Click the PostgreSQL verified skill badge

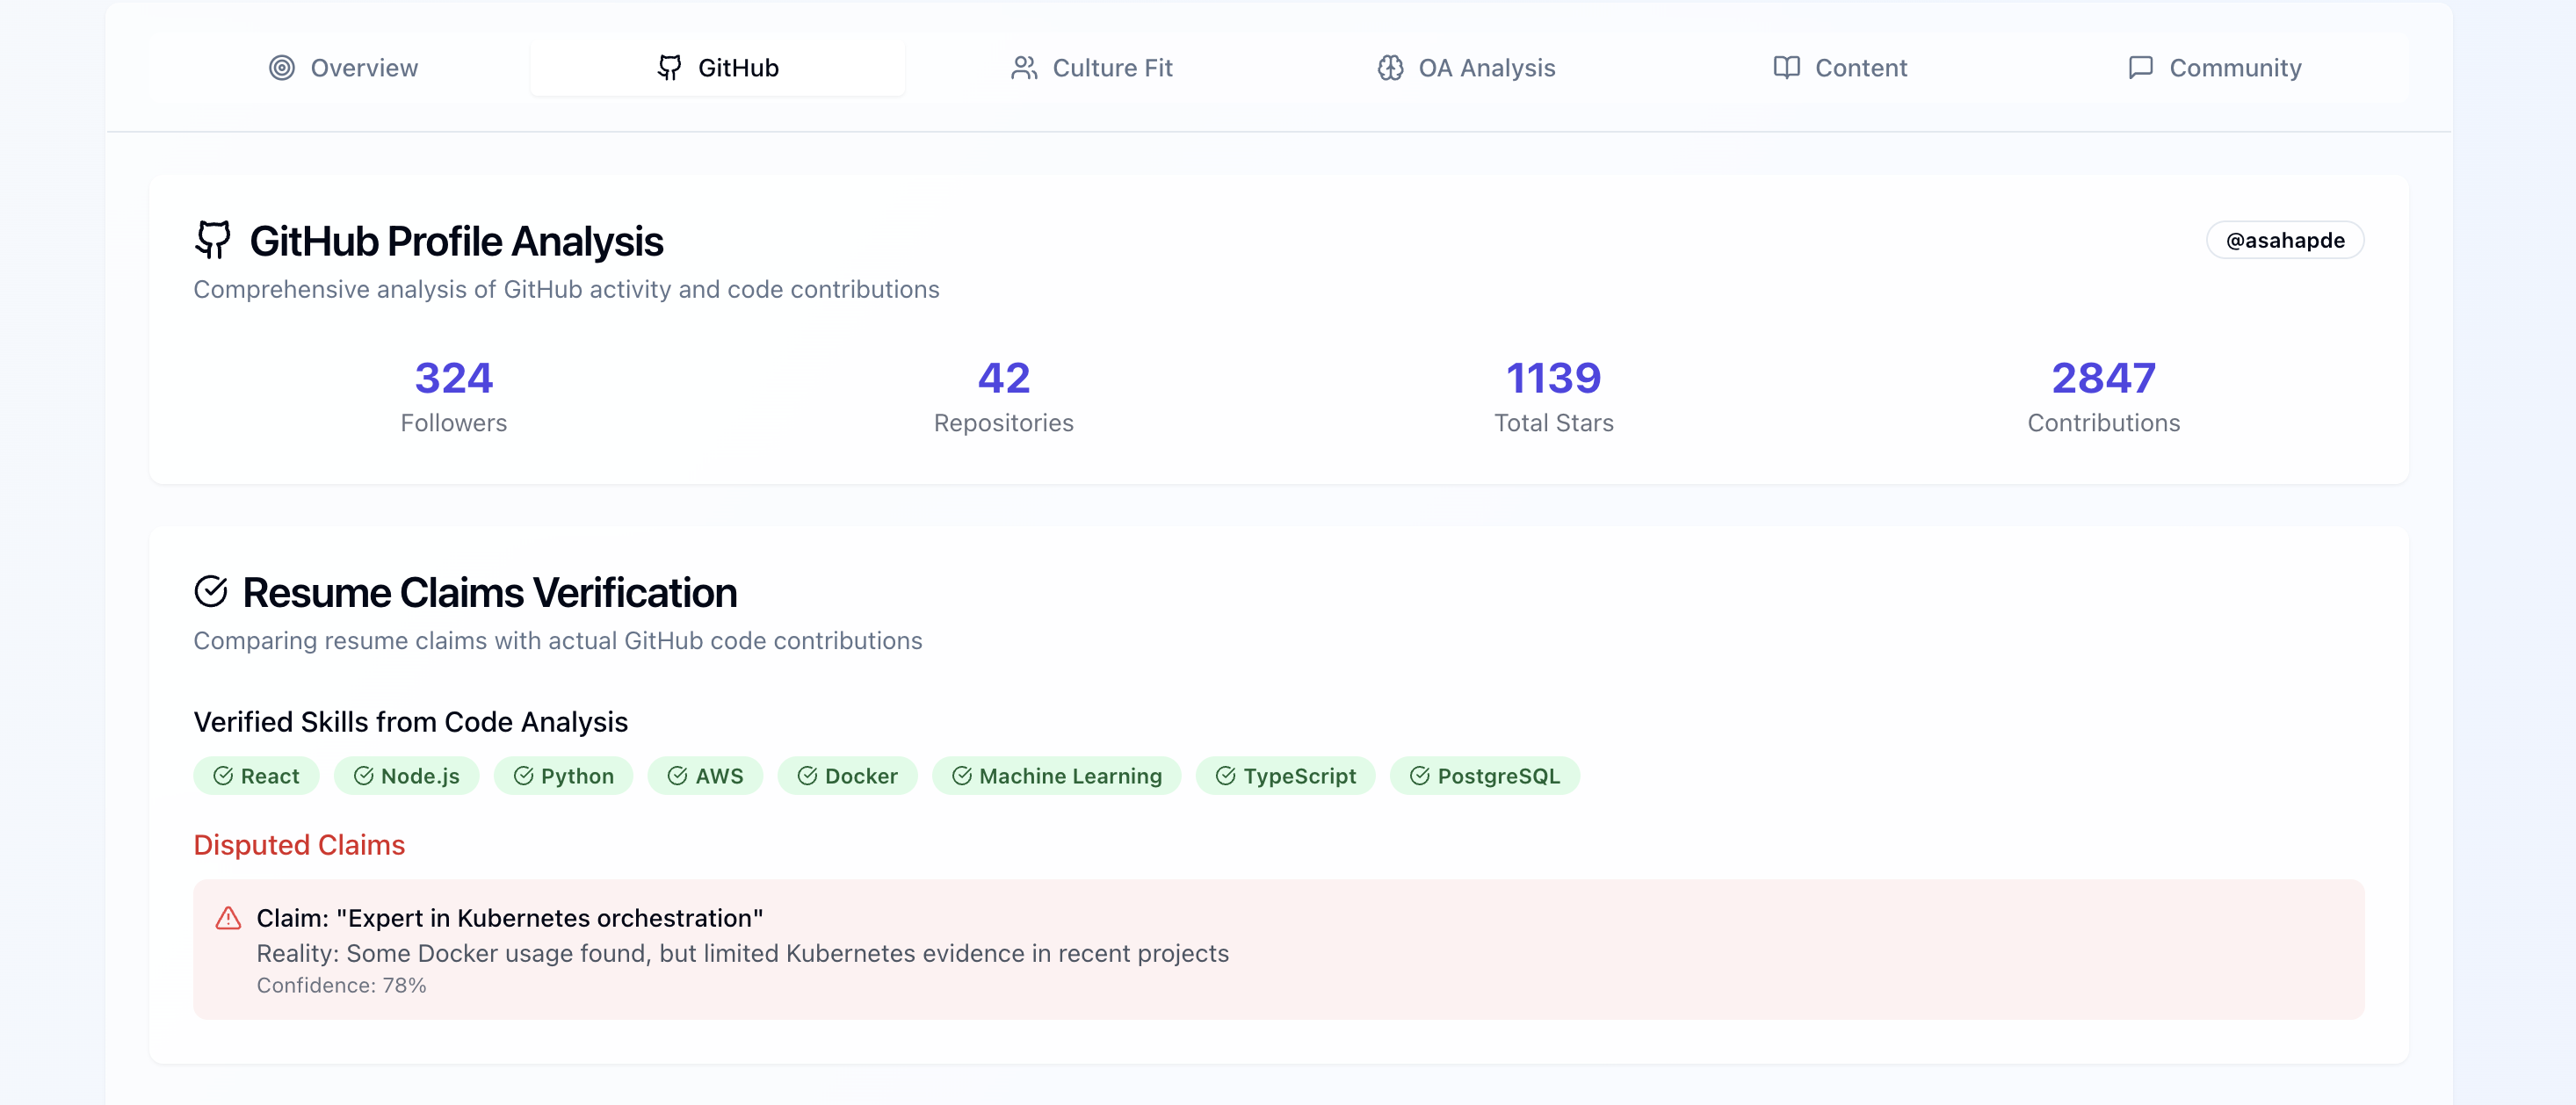pyautogui.click(x=1484, y=776)
